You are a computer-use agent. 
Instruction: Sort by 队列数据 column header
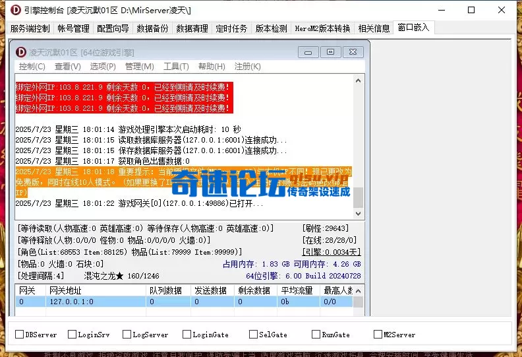point(169,290)
